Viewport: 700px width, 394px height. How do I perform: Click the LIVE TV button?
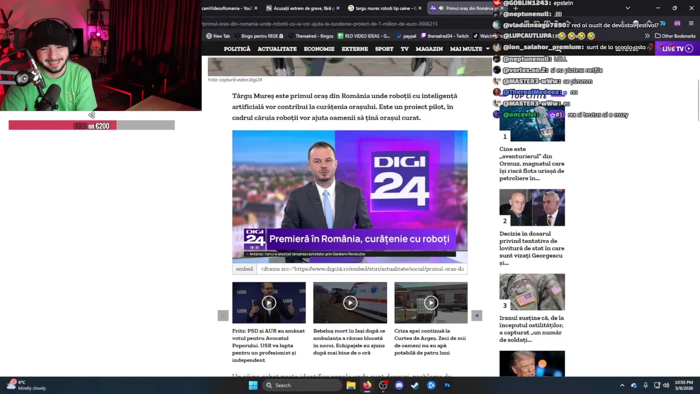click(x=677, y=49)
